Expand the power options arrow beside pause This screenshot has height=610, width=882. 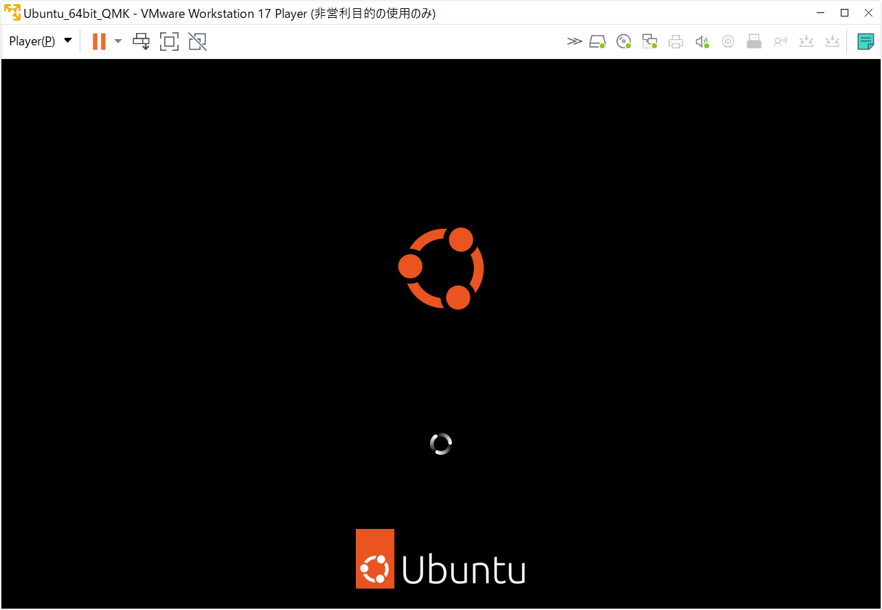[118, 41]
